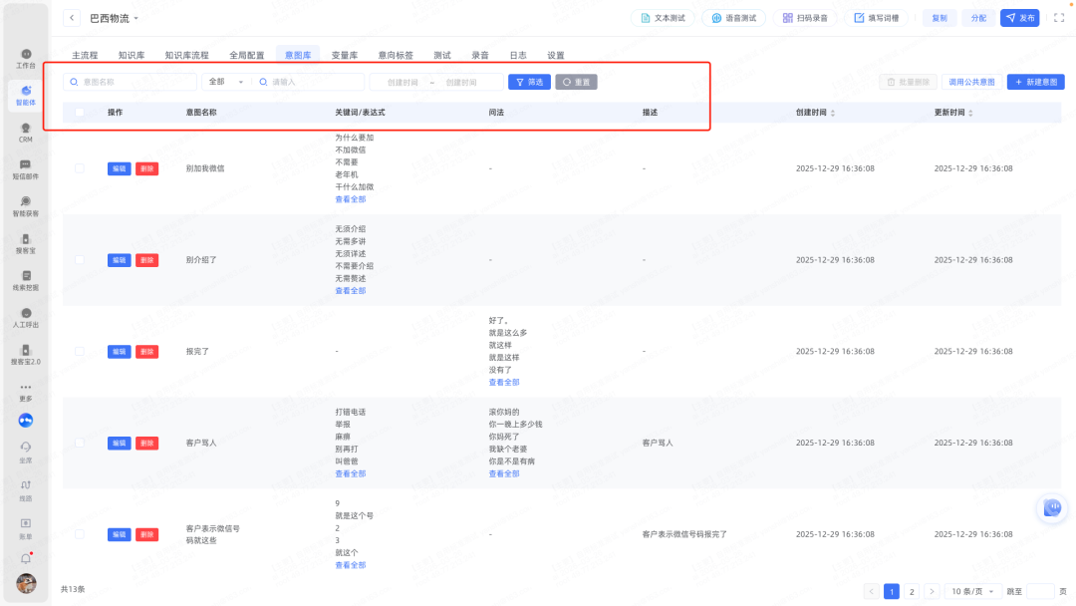Open 工作台 in the left sidebar
Viewport: 1076px width, 606px height.
[x=26, y=56]
